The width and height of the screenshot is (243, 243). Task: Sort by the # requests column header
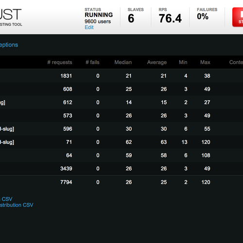[60, 62]
